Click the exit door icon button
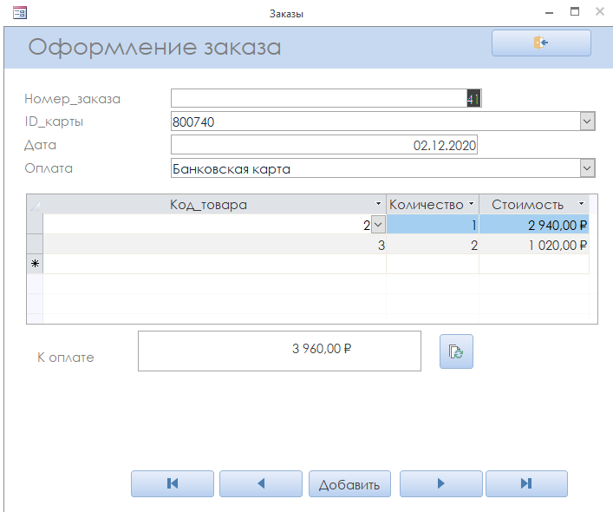 click(541, 43)
